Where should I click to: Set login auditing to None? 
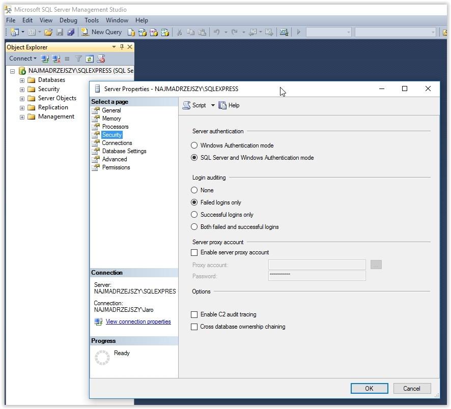194,190
